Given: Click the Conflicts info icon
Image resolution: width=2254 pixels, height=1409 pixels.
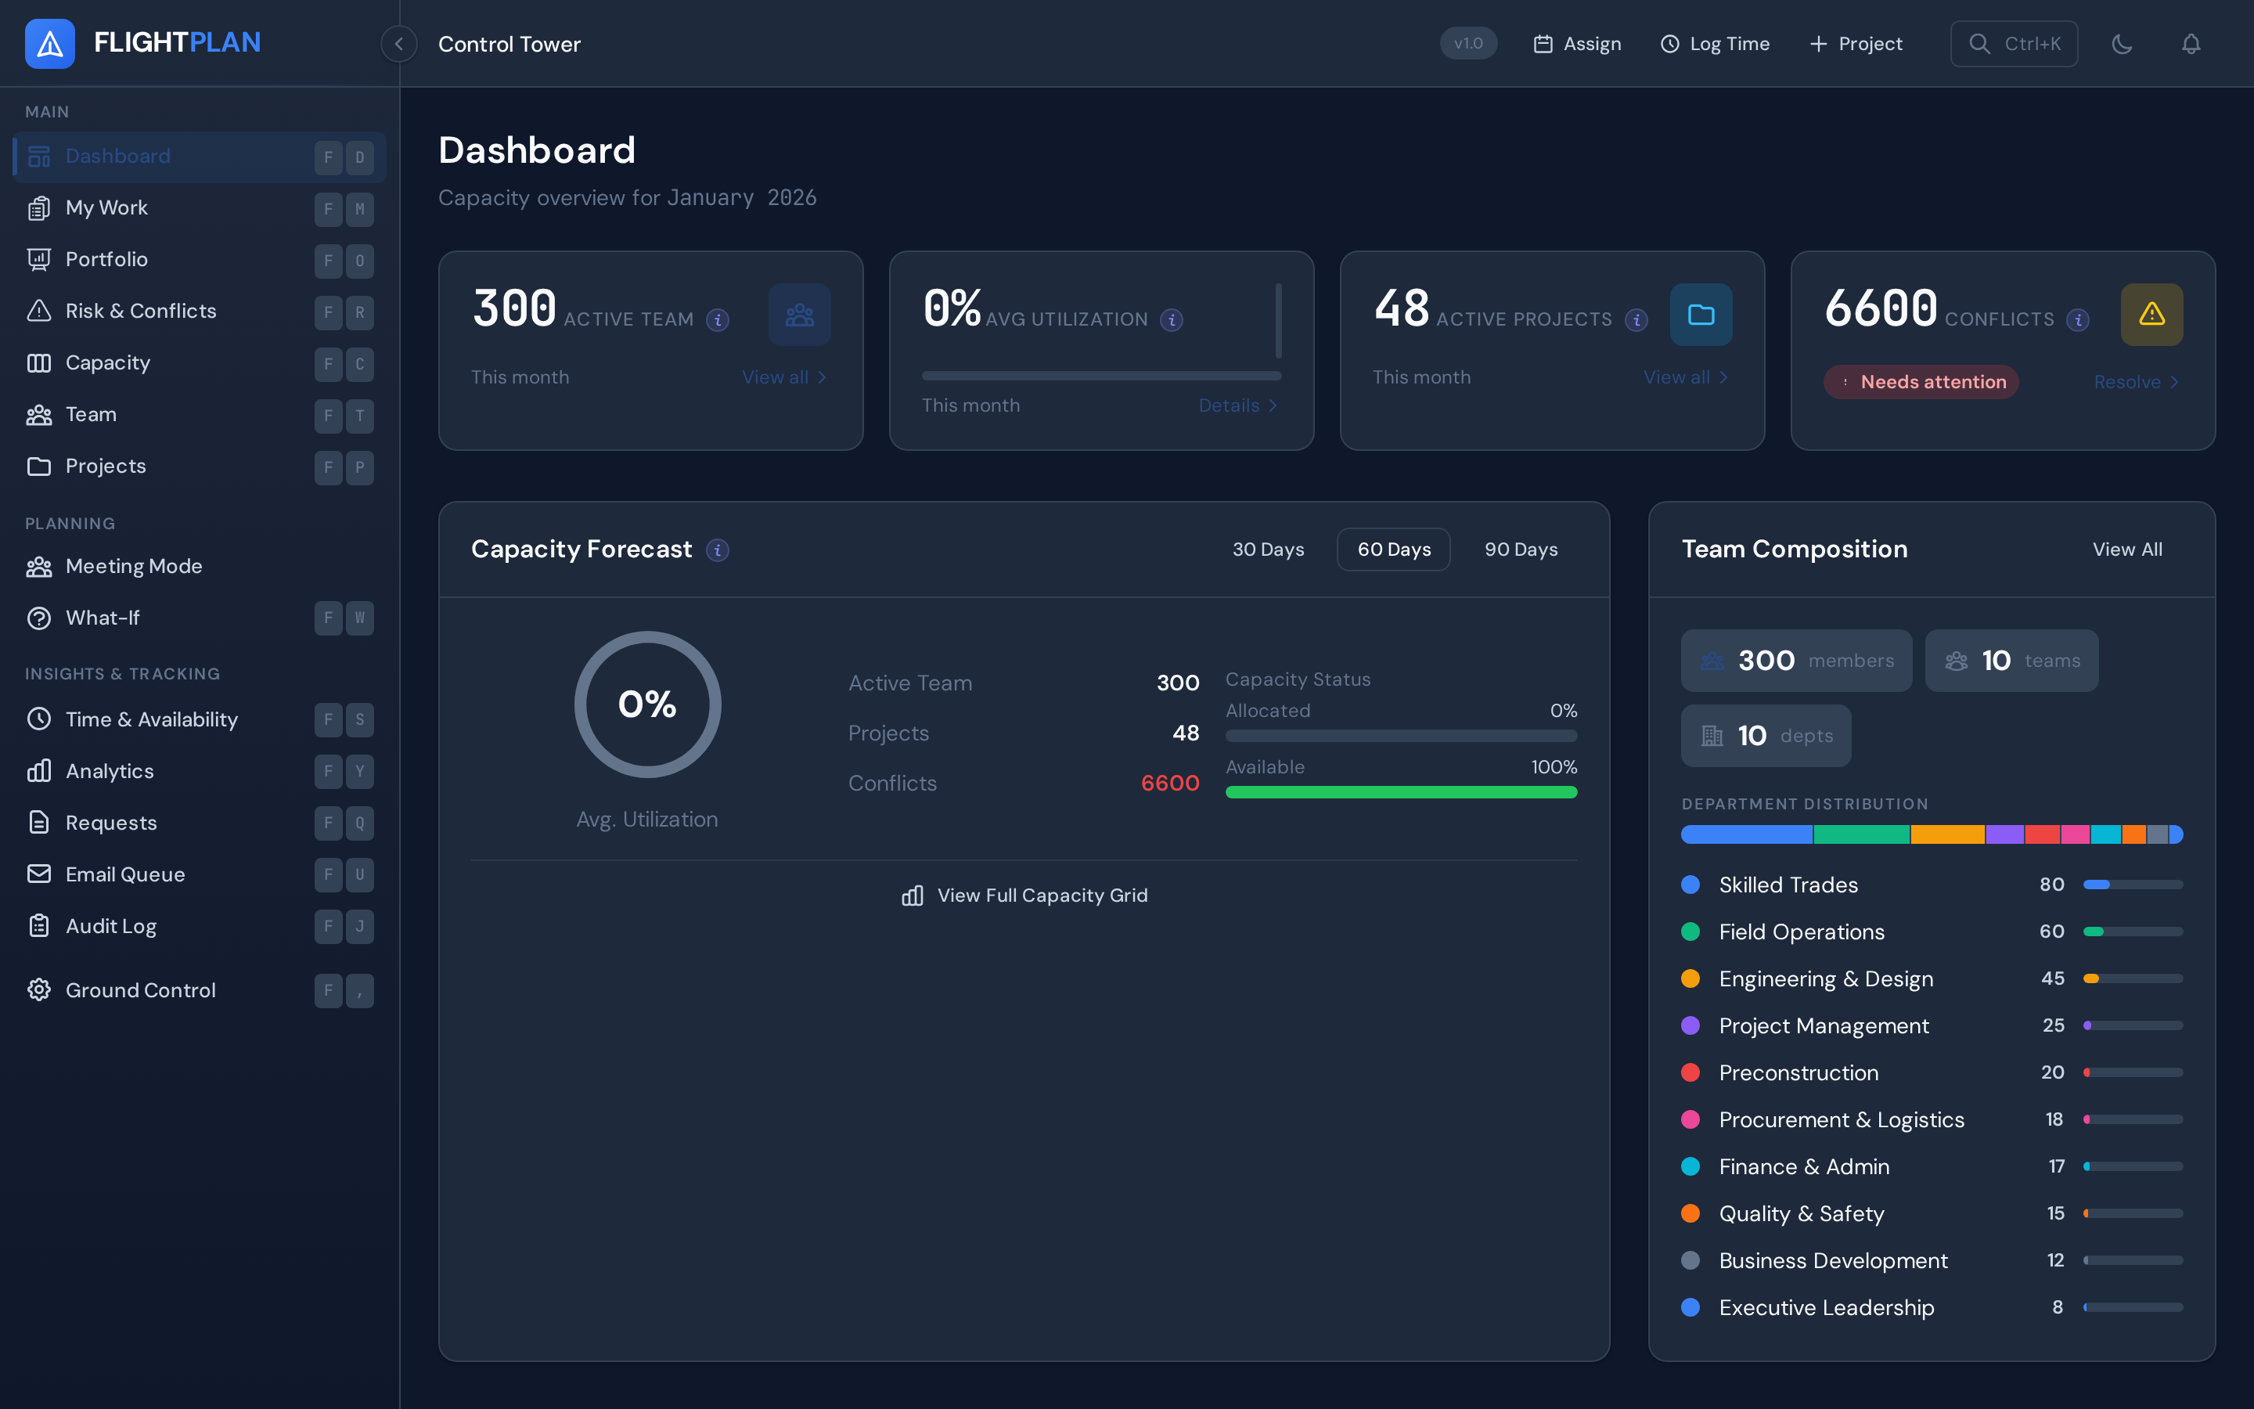Looking at the screenshot, I should (x=2078, y=321).
